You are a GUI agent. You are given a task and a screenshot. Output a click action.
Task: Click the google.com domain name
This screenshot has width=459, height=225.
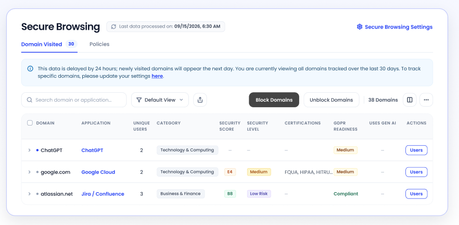tap(55, 172)
